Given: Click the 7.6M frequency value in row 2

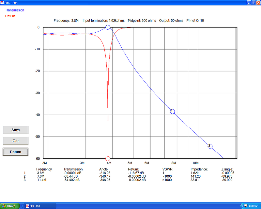Looking at the screenshot, I should [x=40, y=176].
